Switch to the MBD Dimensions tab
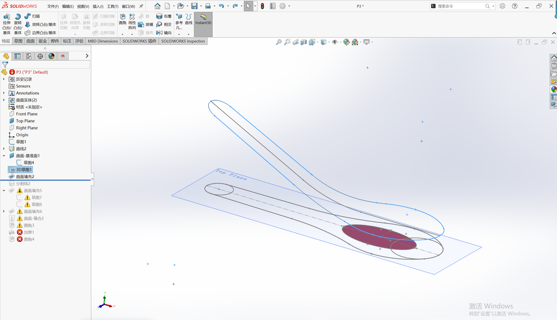The height and width of the screenshot is (320, 557). [x=103, y=41]
